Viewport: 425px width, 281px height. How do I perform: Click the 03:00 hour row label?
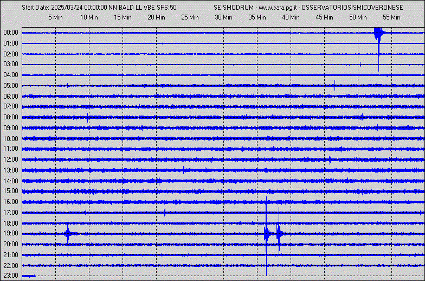pyautogui.click(x=11, y=64)
